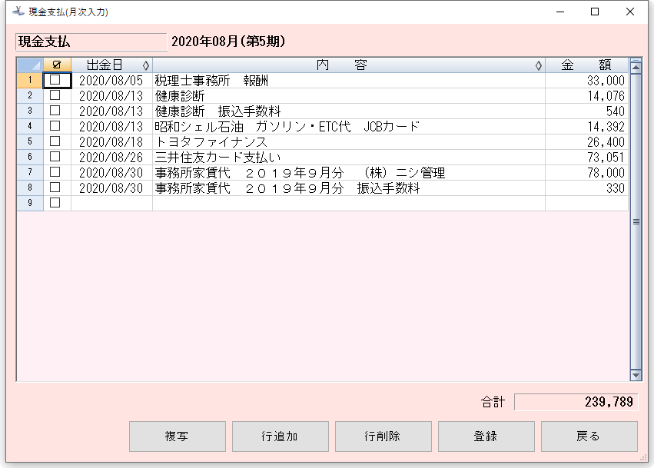654x468 pixels.
Task: Select row header number 9
Action: pyautogui.click(x=30, y=203)
